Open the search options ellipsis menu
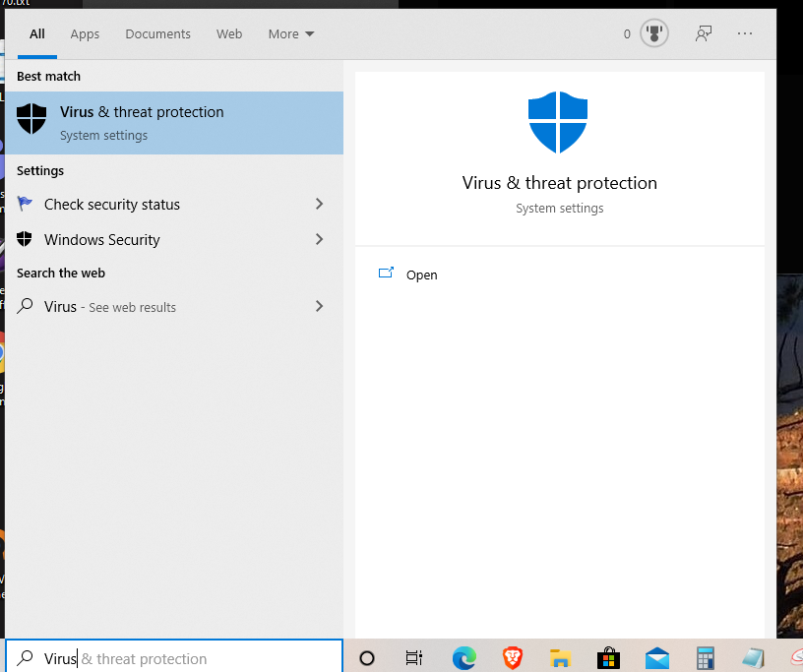 (745, 32)
